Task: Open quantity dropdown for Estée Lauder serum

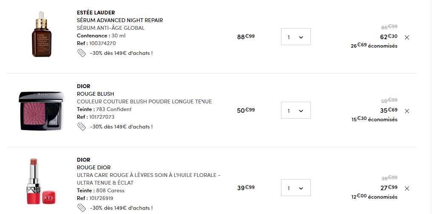Action: [296, 37]
